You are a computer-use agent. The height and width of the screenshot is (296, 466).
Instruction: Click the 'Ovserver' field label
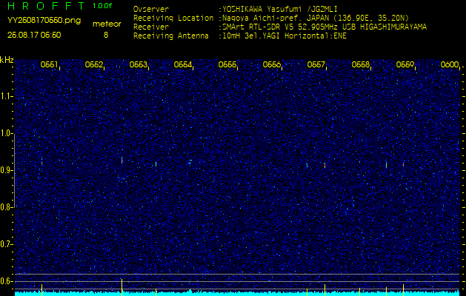tap(151, 9)
